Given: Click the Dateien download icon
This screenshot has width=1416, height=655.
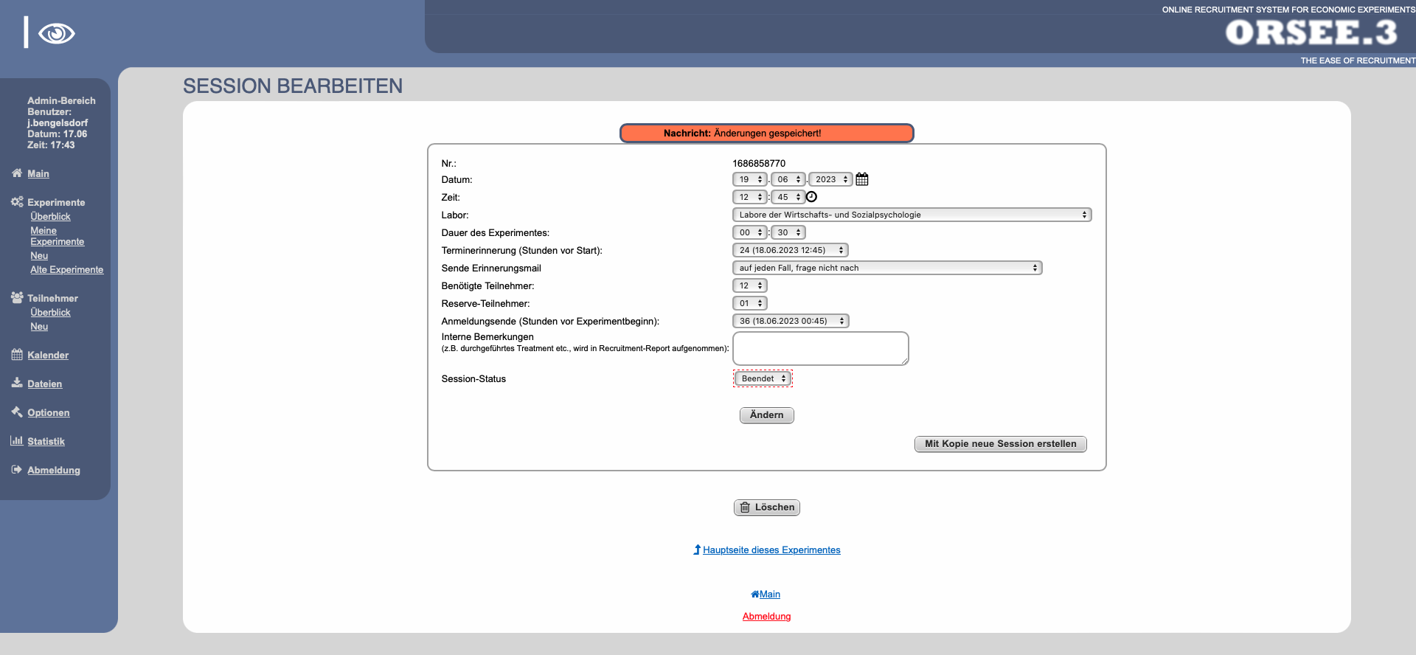Looking at the screenshot, I should tap(17, 383).
